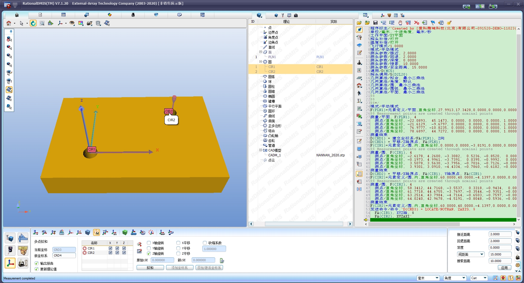The width and height of the screenshot is (524, 283).
Task: Click the home view icon in graphics toolbar
Action: pyautogui.click(x=9, y=23)
